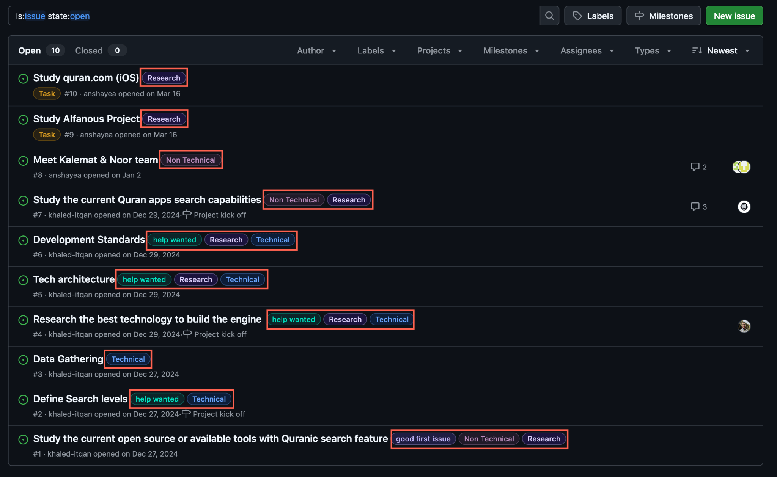Image resolution: width=777 pixels, height=477 pixels.
Task: Open the Tech architecture issue
Action: (74, 279)
